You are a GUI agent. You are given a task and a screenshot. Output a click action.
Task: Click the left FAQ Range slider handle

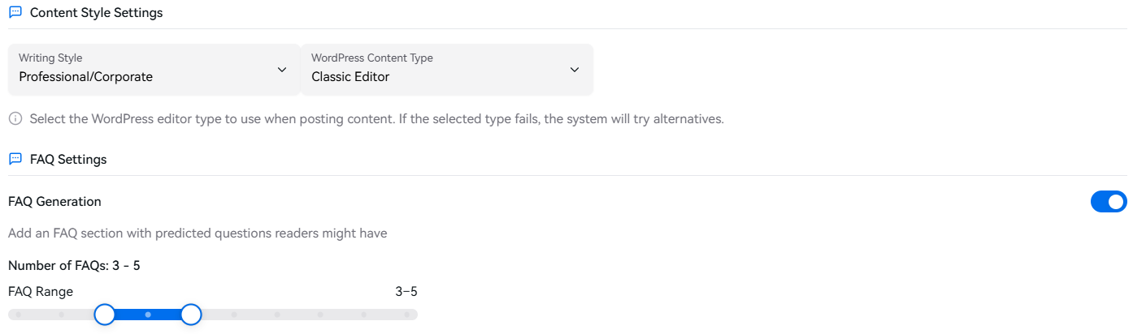[x=105, y=315]
